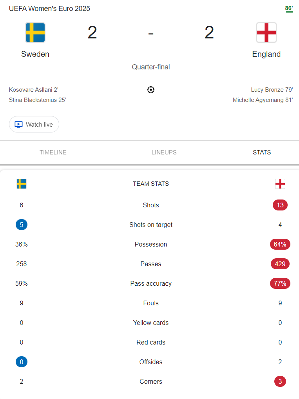Click Michelle Agyemang 81' goal entry

(x=263, y=100)
